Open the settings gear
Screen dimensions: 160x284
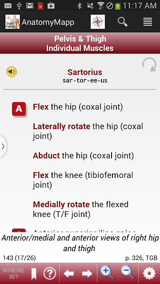(149, 273)
